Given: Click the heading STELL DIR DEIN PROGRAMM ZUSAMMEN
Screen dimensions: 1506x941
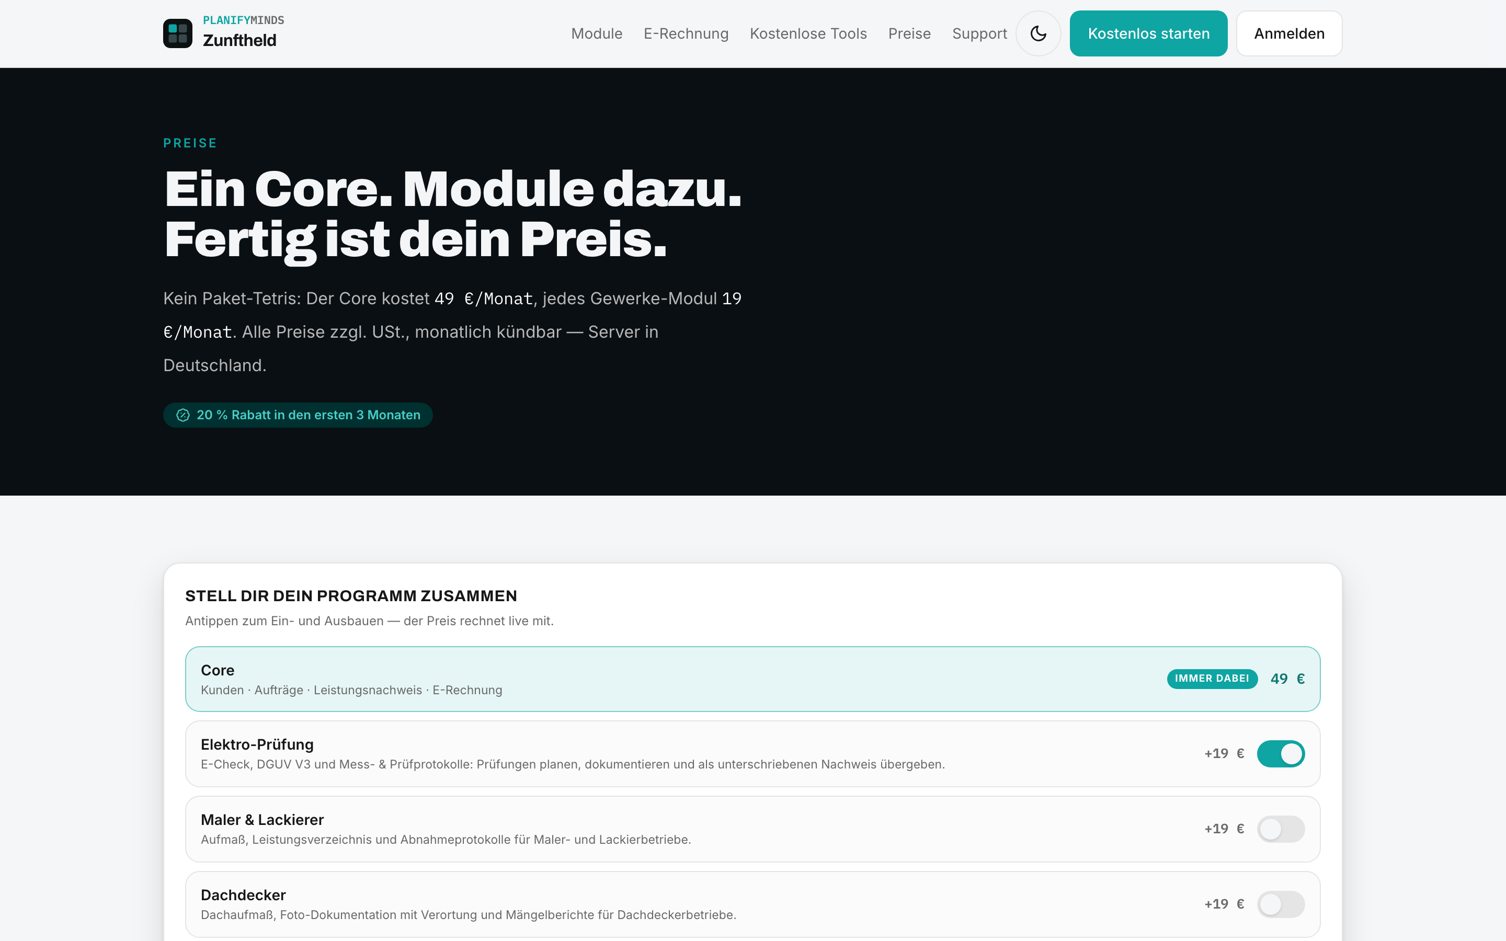Looking at the screenshot, I should click(351, 596).
